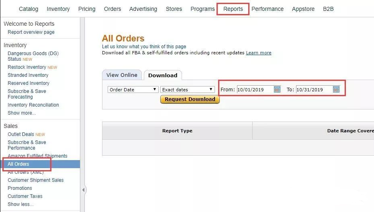Open the Order Date dropdown
This screenshot has height=212, width=374.
coord(133,90)
